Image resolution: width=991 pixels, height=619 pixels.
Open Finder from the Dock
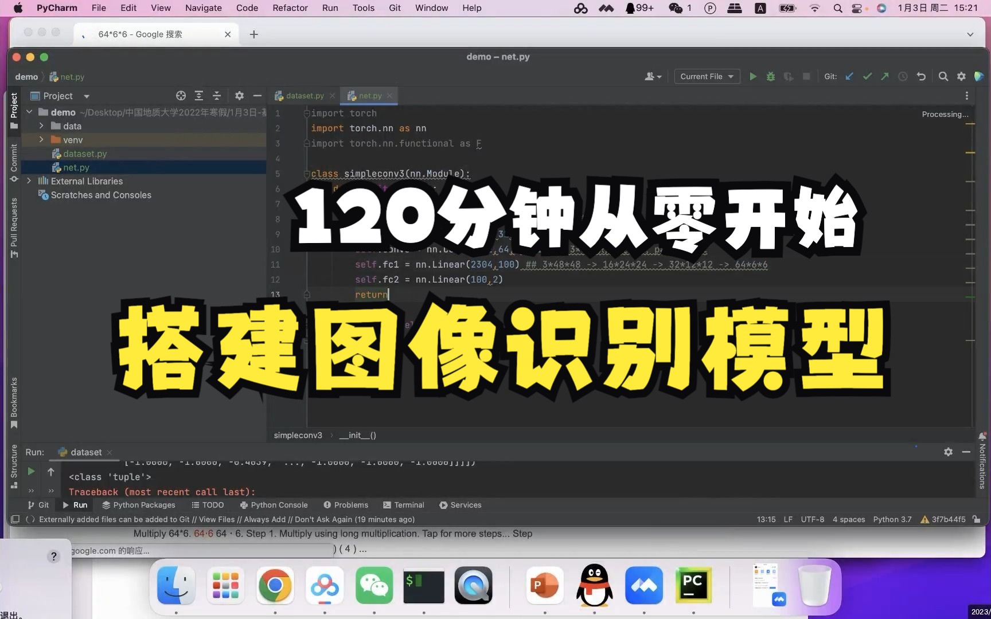pos(175,585)
